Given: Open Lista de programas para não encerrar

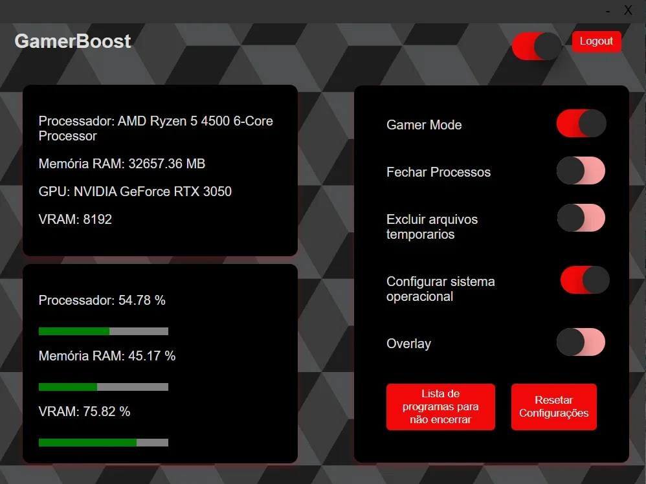Looking at the screenshot, I should (440, 406).
